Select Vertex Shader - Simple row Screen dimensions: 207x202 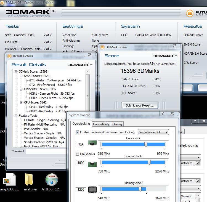(x=43, y=133)
